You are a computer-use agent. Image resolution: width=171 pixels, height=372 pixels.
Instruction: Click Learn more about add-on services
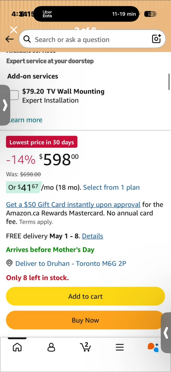(x=25, y=120)
